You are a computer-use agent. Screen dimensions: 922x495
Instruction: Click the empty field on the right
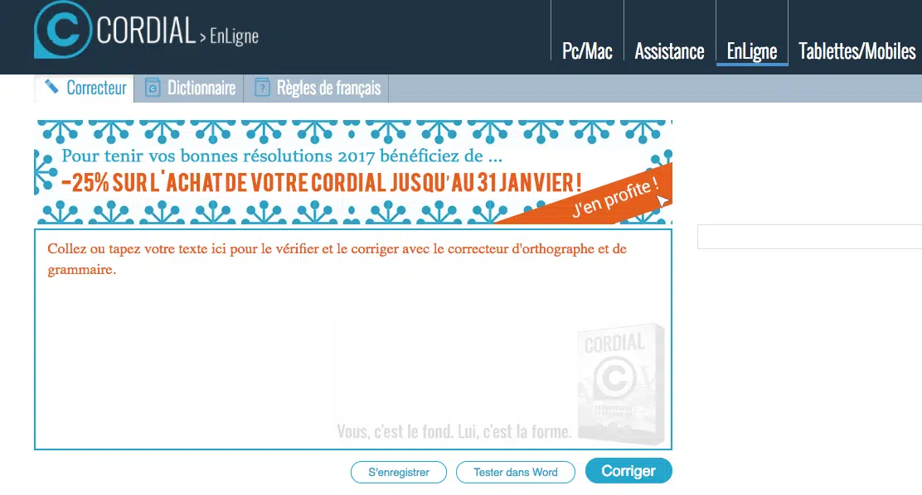pyautogui.click(x=810, y=237)
